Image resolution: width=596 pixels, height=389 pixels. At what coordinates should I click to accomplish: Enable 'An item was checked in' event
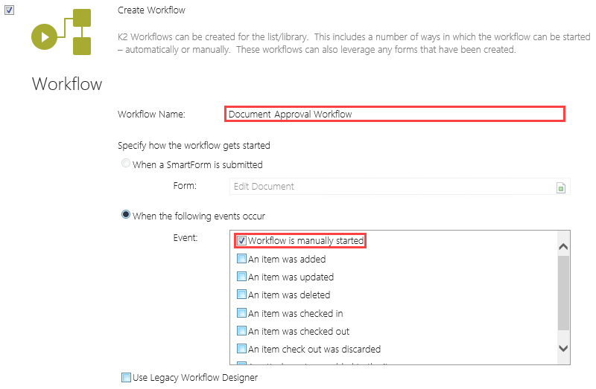tap(241, 313)
